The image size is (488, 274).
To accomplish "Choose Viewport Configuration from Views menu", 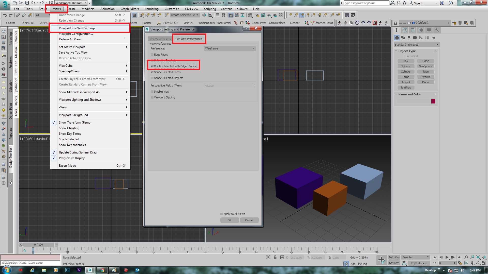I will [x=76, y=34].
